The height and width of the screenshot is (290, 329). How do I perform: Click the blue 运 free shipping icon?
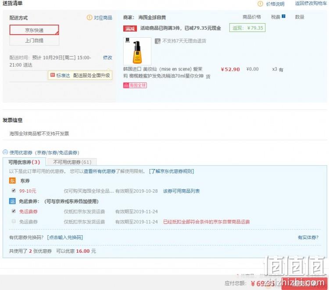coord(12,201)
